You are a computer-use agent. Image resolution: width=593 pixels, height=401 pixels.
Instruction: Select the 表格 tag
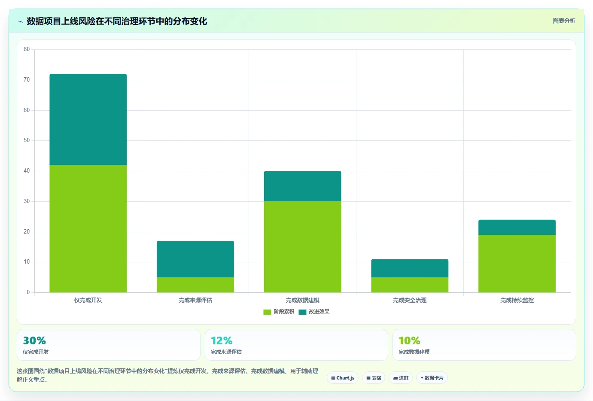pos(374,378)
